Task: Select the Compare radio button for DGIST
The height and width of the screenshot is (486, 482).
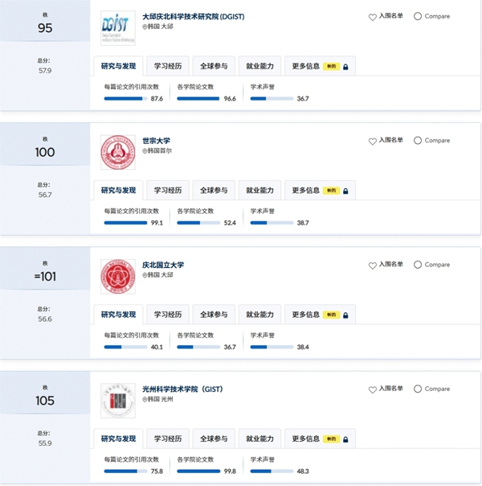Action: pos(418,16)
